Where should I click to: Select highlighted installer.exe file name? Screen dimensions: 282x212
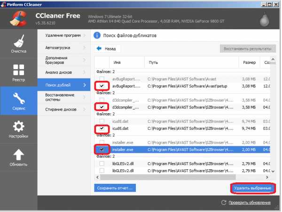click(123, 149)
